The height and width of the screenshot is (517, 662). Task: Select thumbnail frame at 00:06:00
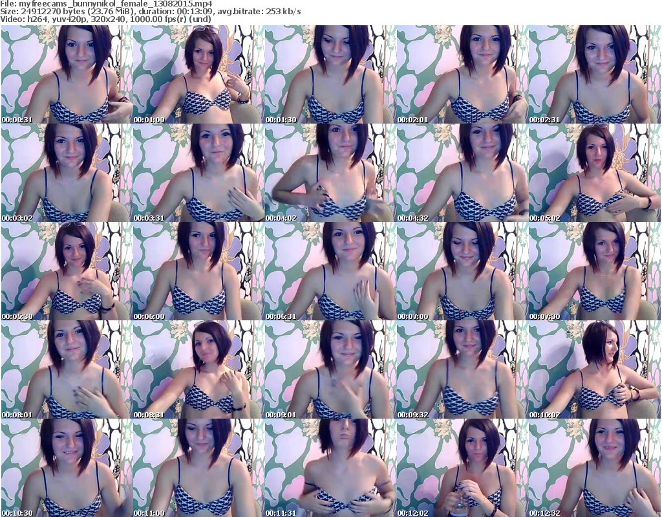point(198,271)
